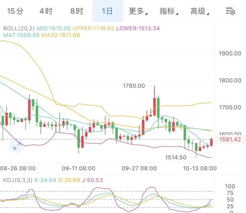
Task: Tap the 10-13 08:00 date label
Action: (200, 169)
